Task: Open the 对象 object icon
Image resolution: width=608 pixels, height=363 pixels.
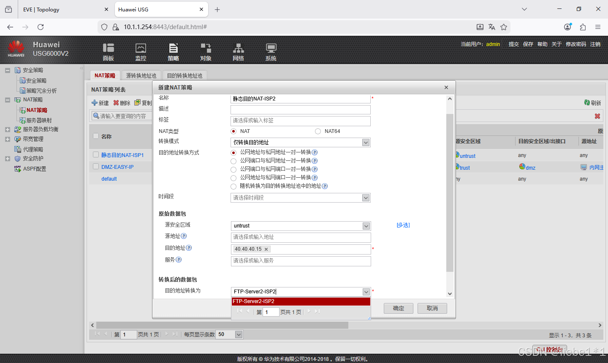Action: [x=206, y=48]
